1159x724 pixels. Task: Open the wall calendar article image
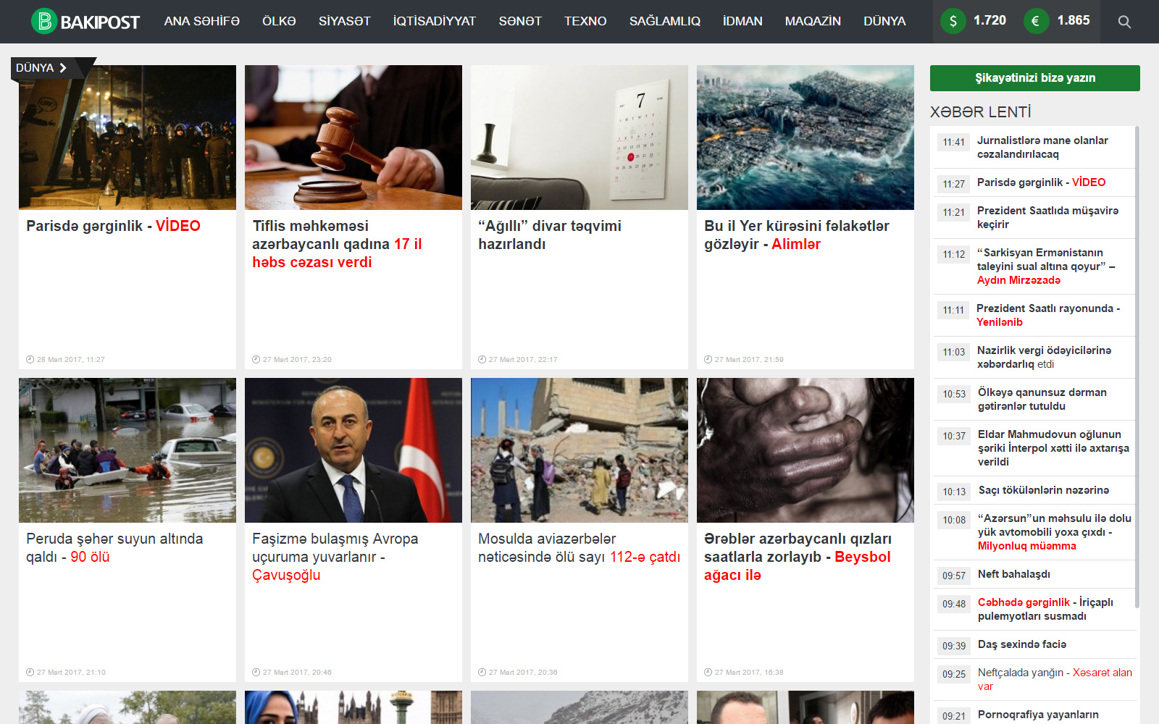(x=579, y=138)
